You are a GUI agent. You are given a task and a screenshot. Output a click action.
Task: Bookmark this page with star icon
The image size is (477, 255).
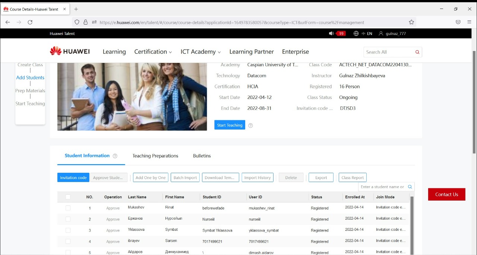pos(411,22)
